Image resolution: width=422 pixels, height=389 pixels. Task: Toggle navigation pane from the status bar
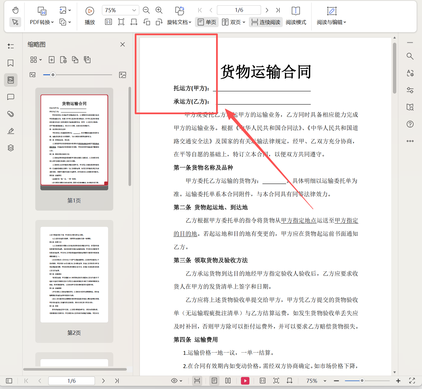point(9,381)
